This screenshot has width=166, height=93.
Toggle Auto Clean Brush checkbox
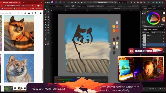click(x=116, y=6)
